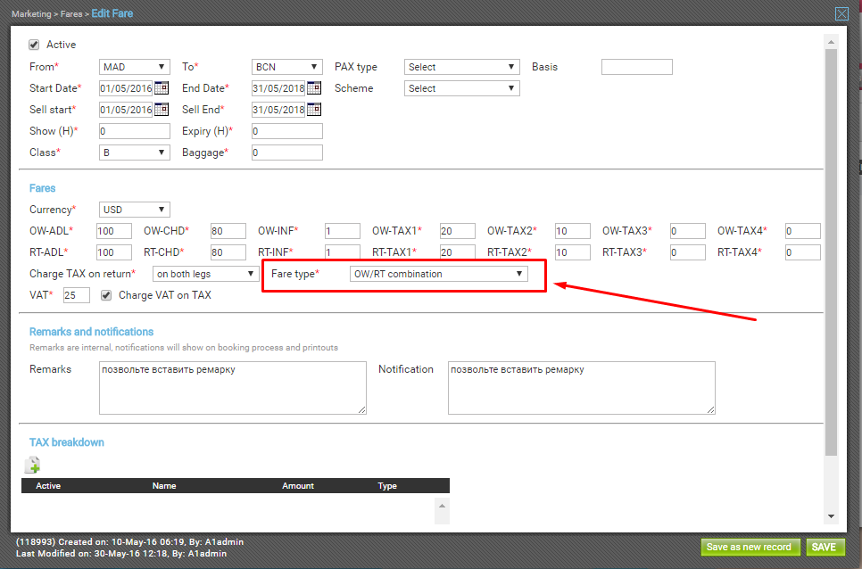Screen dimensions: 862x569
Task: Click the dialog scrollbar up arrow
Action: tap(831, 42)
